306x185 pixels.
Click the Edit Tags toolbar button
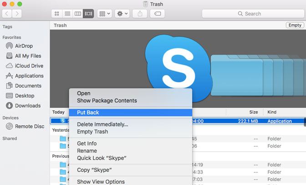[x=157, y=14]
